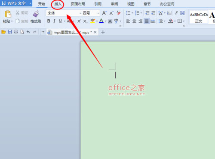Toggle bold formatting

coord(49,21)
